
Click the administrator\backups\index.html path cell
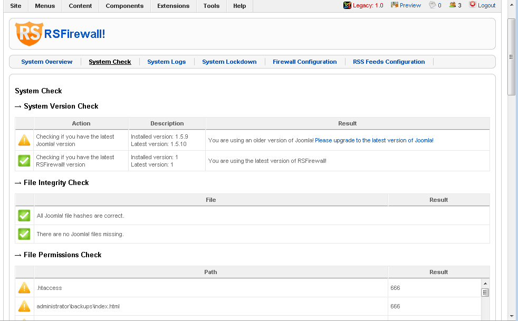[x=211, y=306]
